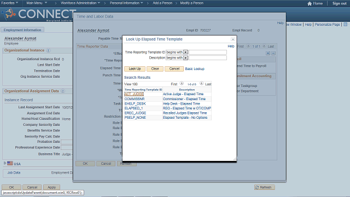Screen dimensions: 350x197
Task: Click Commissioner - Elapsed Time description
Action: (184, 99)
